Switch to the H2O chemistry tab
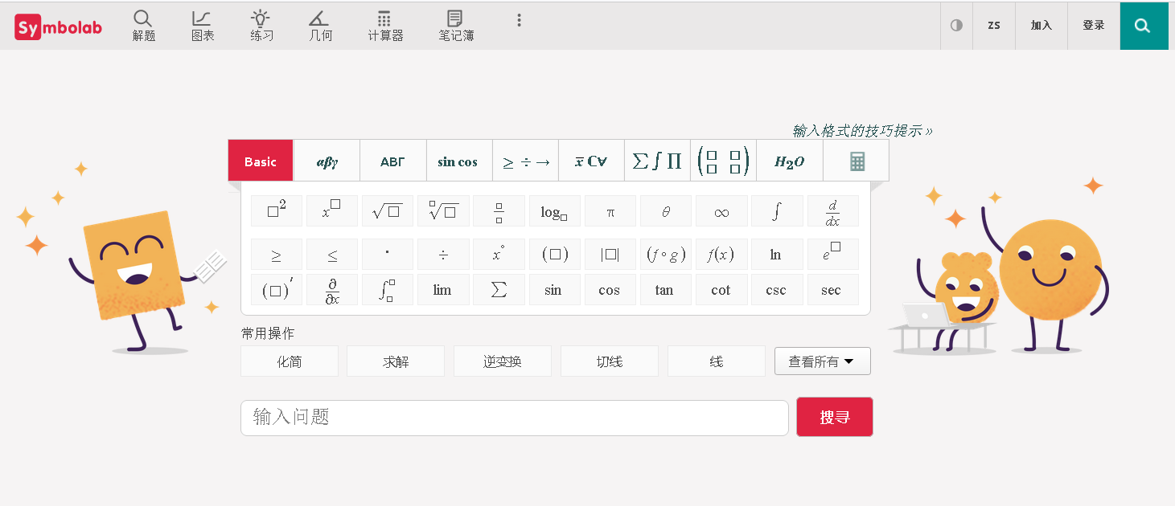The width and height of the screenshot is (1175, 506). point(789,161)
